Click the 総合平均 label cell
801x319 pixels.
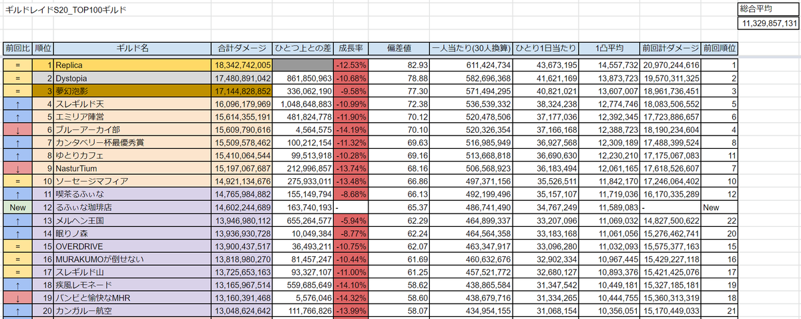click(x=769, y=9)
